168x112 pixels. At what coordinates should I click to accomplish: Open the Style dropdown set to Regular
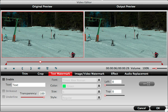click(81, 97)
